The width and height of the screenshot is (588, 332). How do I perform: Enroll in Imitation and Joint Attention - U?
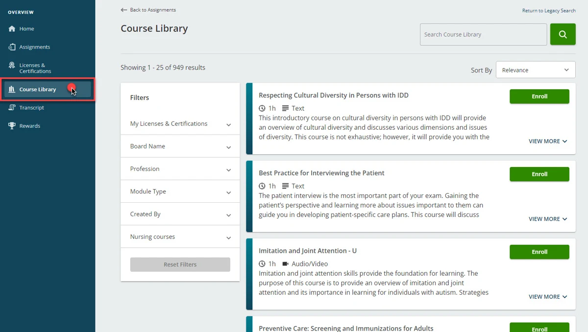tap(539, 252)
